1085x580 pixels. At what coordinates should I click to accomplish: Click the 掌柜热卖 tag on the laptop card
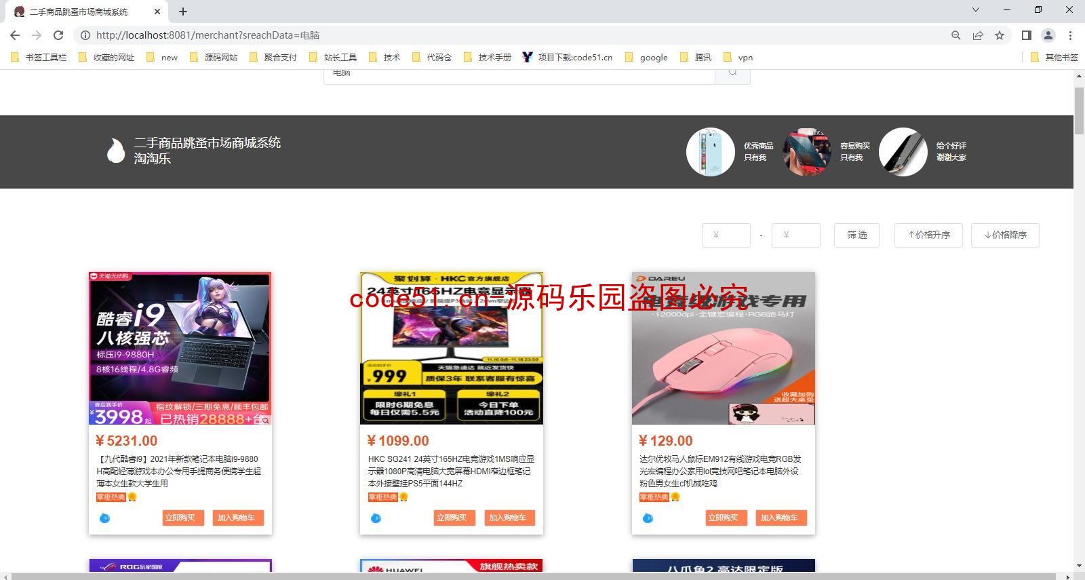click(x=111, y=497)
